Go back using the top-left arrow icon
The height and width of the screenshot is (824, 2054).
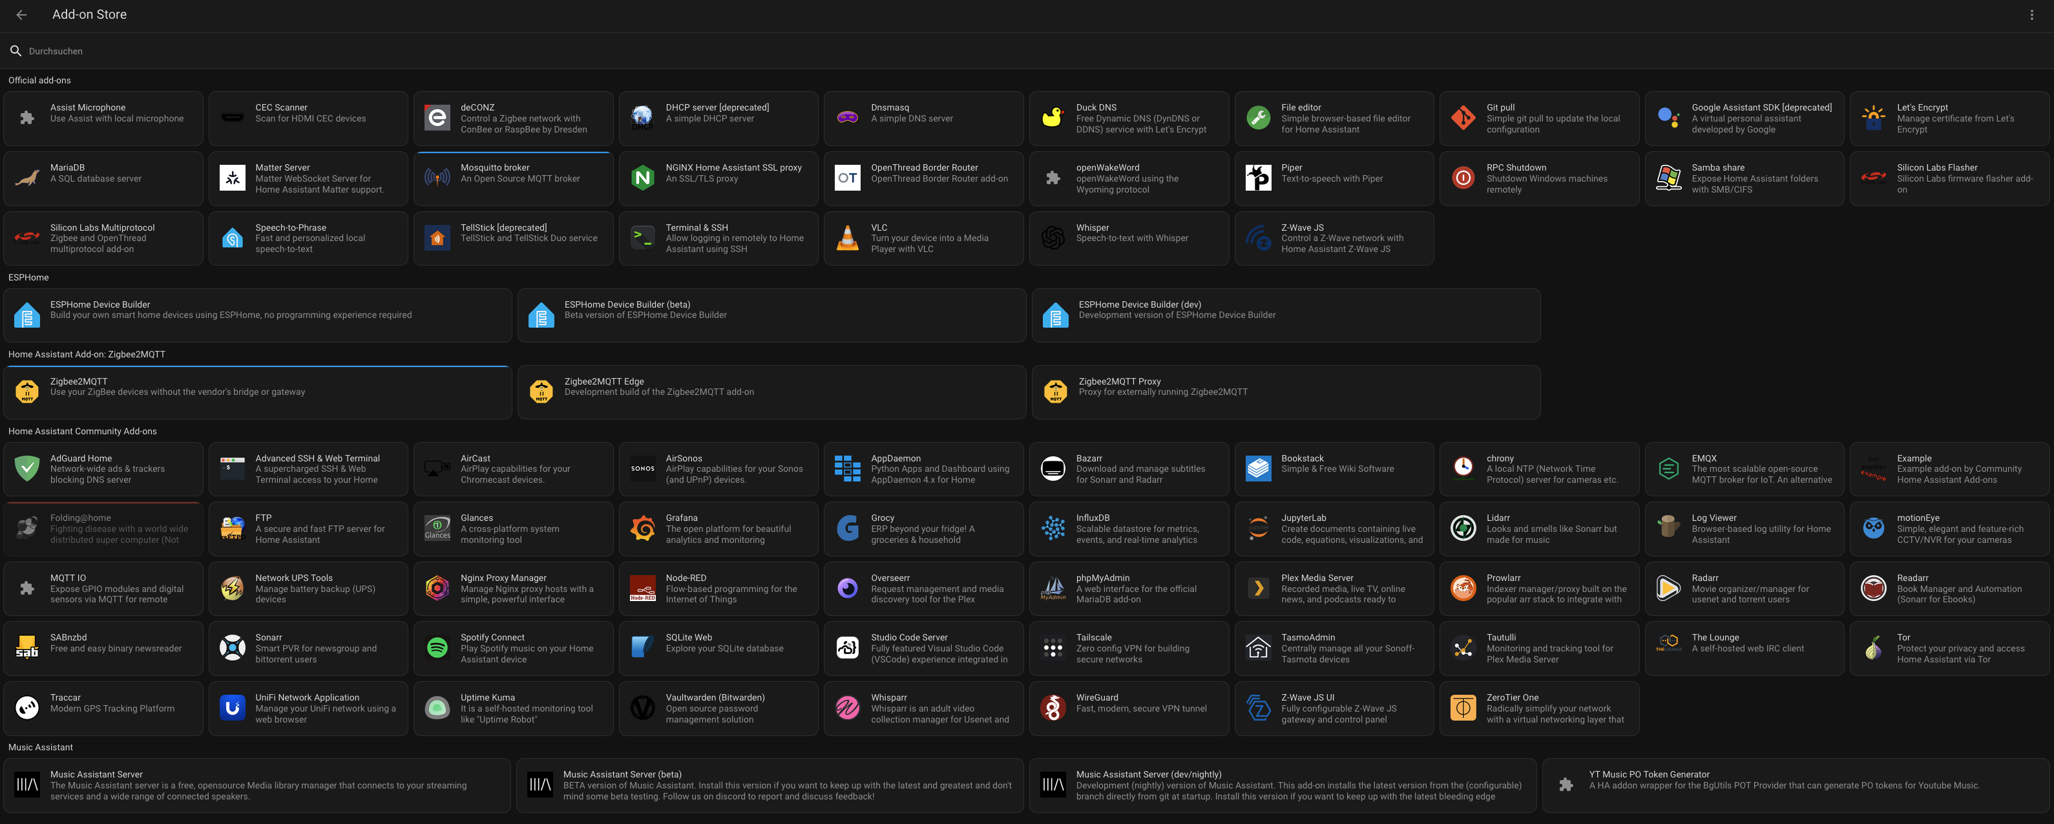click(x=21, y=14)
